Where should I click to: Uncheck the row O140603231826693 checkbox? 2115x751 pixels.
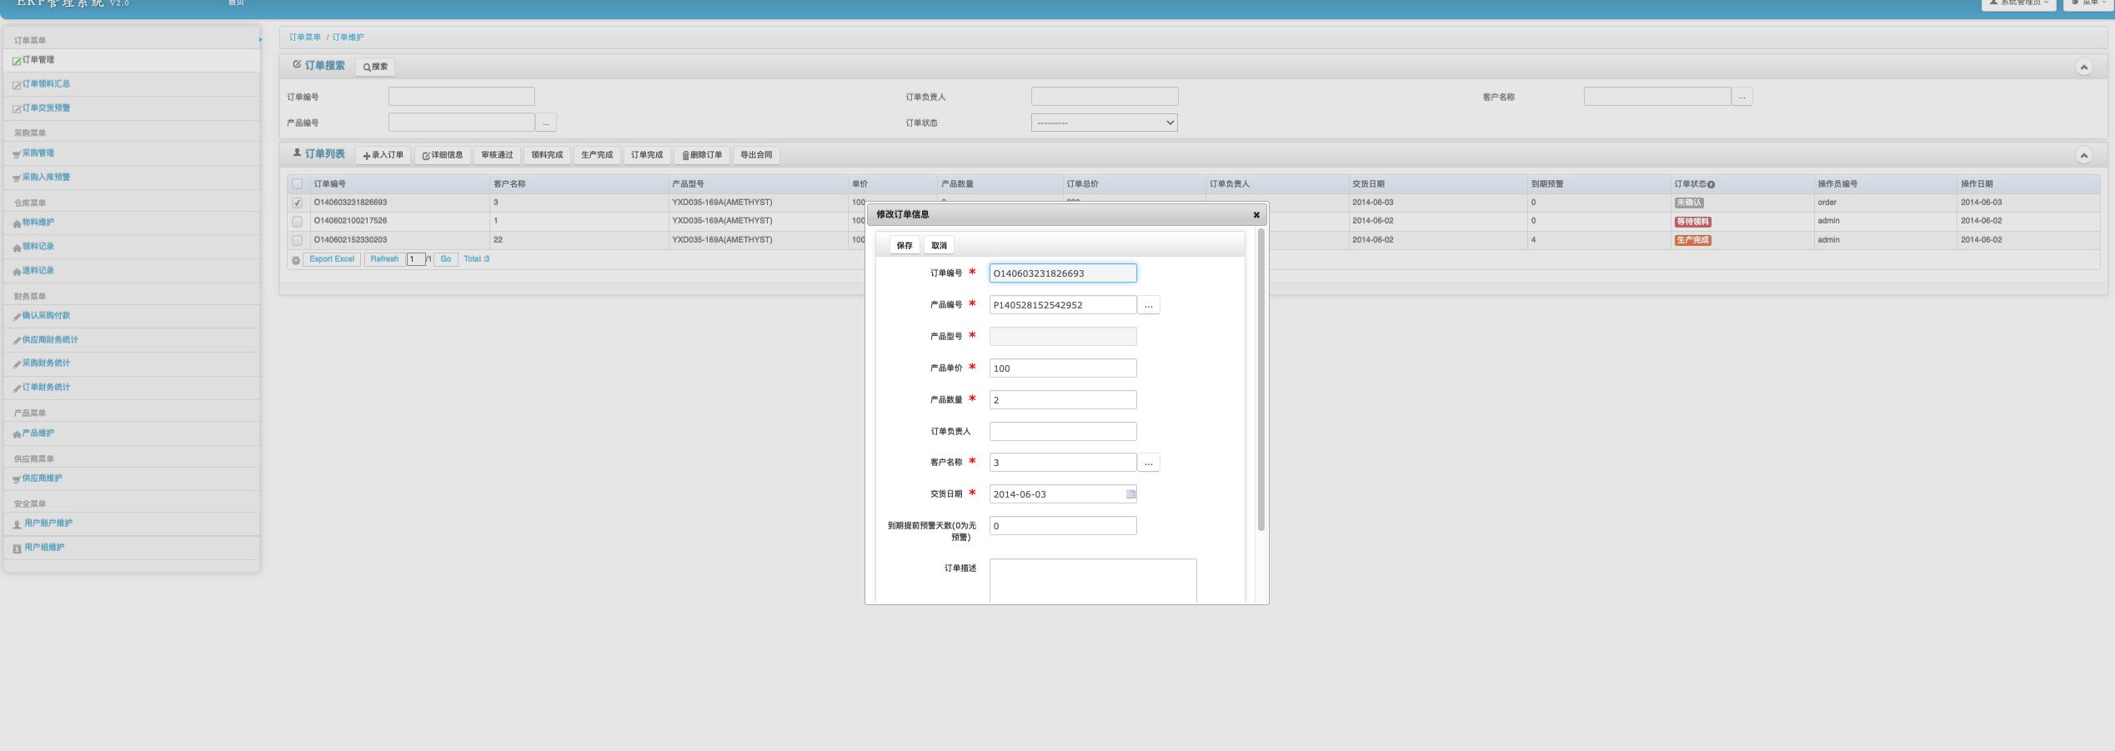pos(297,203)
